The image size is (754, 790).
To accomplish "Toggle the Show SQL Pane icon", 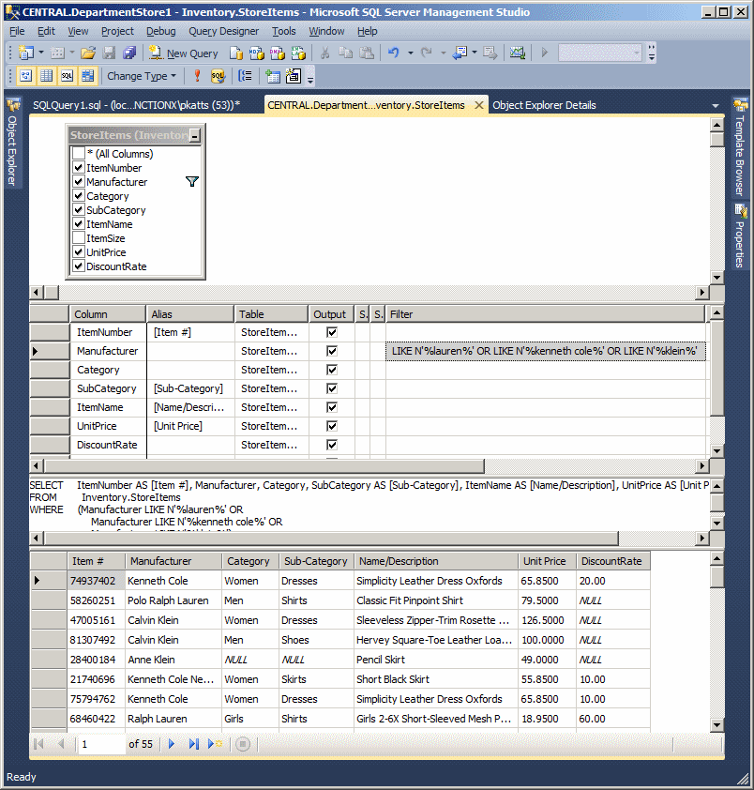I will (67, 76).
